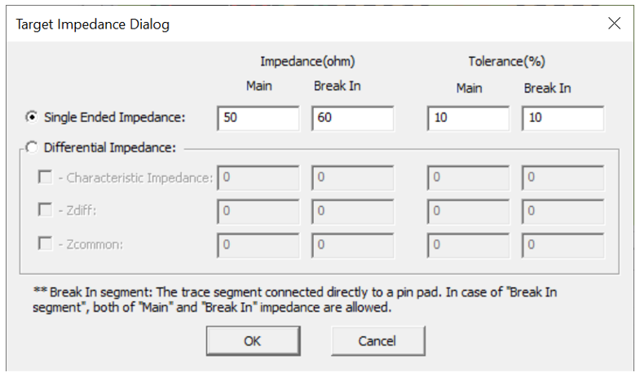
Task: Click Characteristic Impedance Main impedance field
Action: [x=258, y=178]
